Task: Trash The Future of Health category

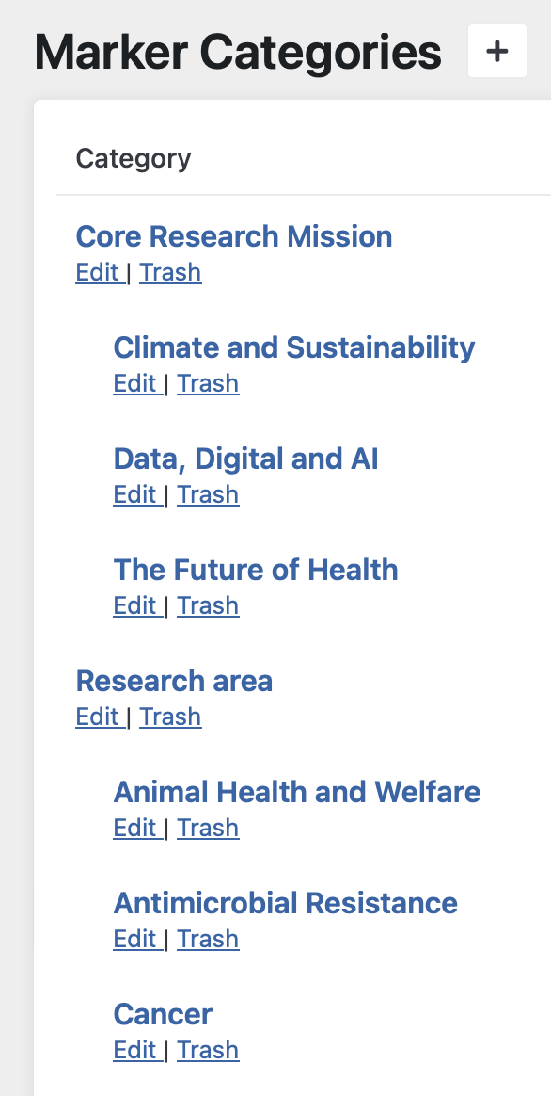Action: pos(208,605)
